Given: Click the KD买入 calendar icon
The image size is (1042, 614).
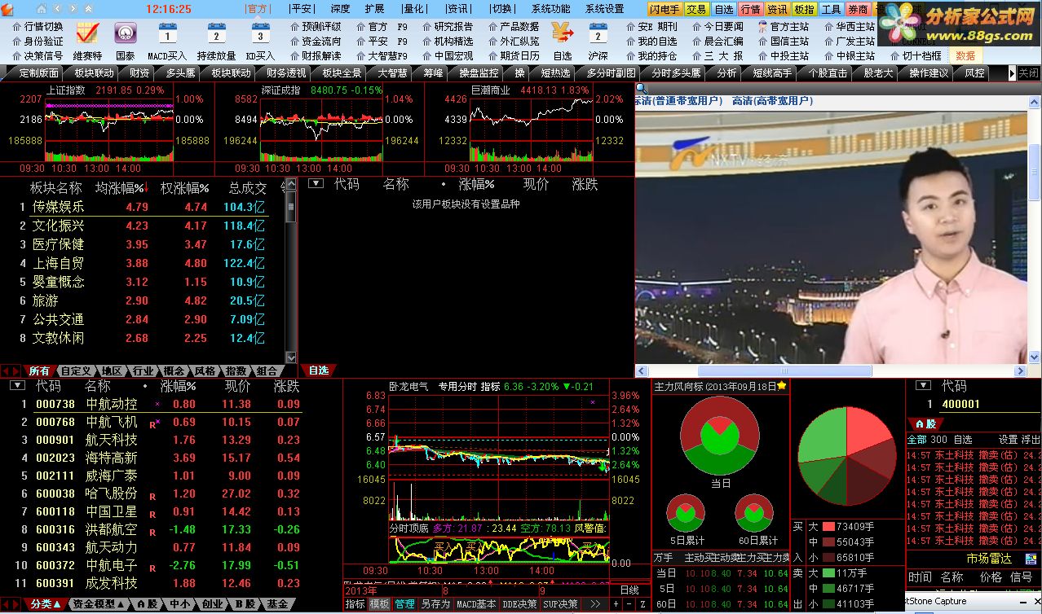Looking at the screenshot, I should click(x=260, y=33).
